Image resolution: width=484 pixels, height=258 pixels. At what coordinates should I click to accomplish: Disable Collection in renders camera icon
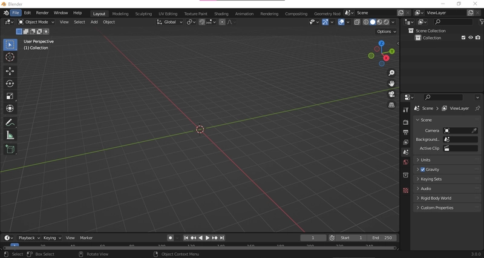478,38
